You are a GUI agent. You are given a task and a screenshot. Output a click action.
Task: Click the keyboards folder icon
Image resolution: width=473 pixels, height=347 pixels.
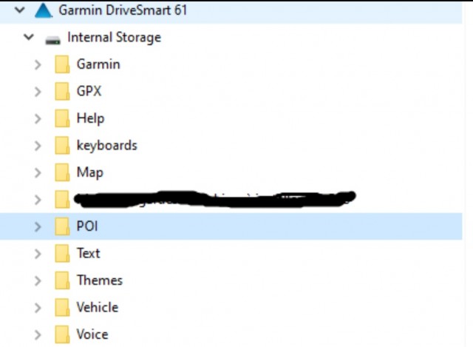tap(62, 145)
